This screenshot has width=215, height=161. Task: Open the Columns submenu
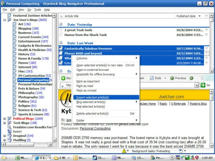tap(106, 58)
